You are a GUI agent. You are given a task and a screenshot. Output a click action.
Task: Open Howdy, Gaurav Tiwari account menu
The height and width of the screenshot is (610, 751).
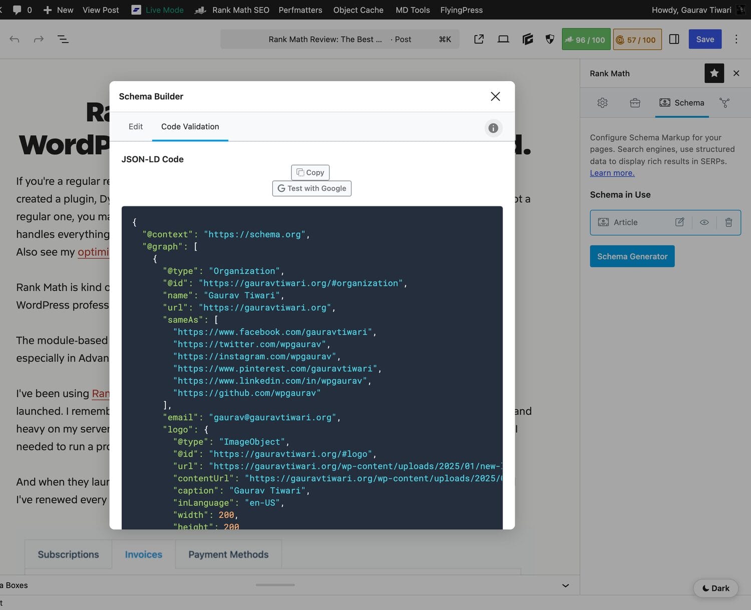click(698, 10)
